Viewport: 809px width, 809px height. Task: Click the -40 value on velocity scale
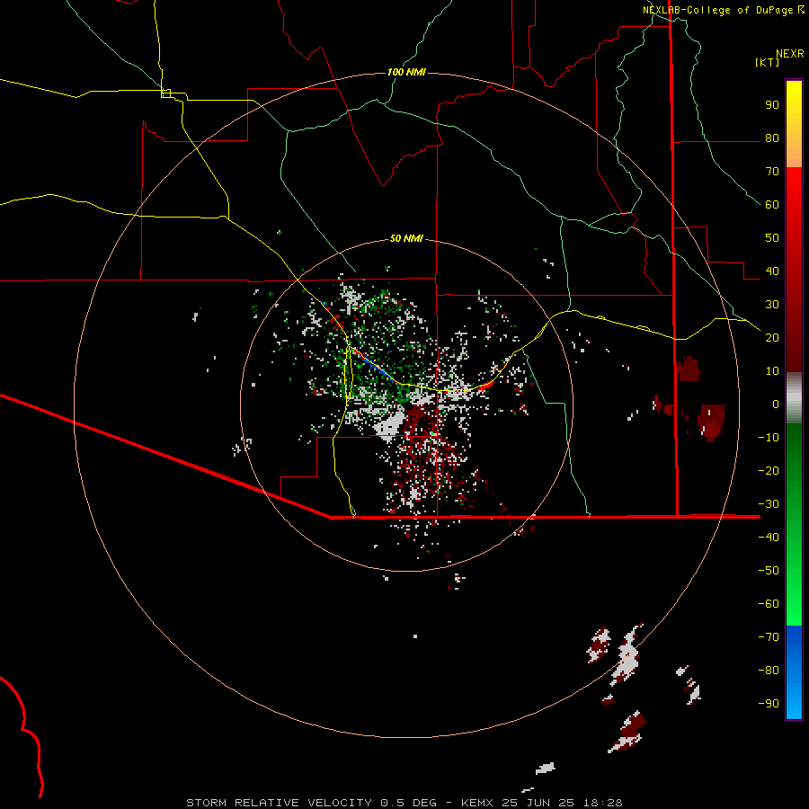pos(769,538)
